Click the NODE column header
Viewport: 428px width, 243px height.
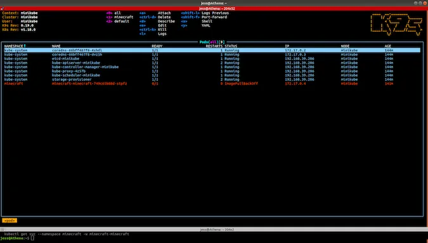pyautogui.click(x=346, y=46)
